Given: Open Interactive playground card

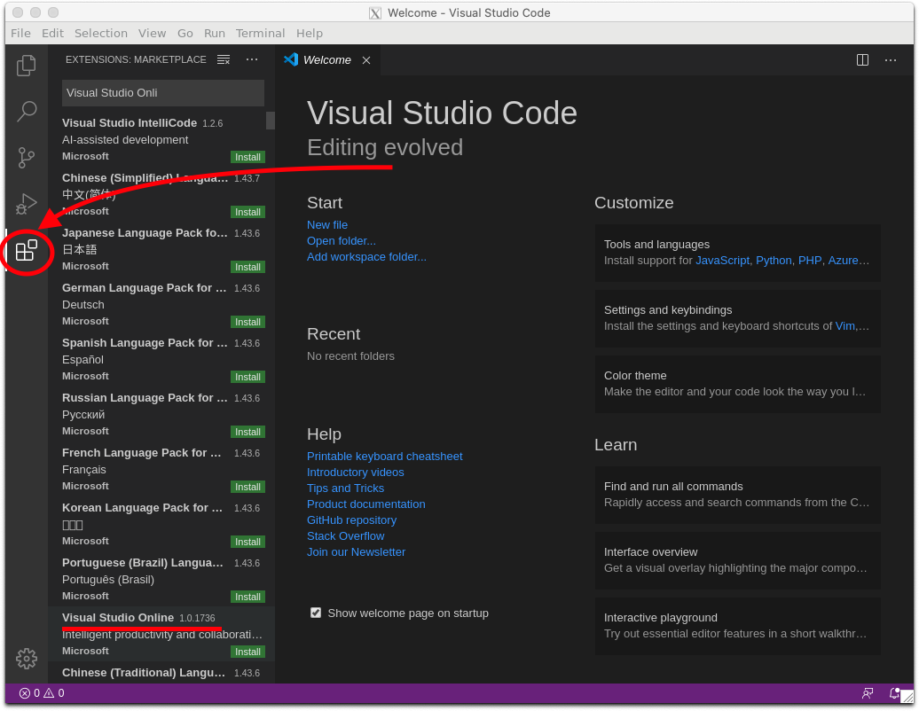Looking at the screenshot, I should (x=737, y=626).
